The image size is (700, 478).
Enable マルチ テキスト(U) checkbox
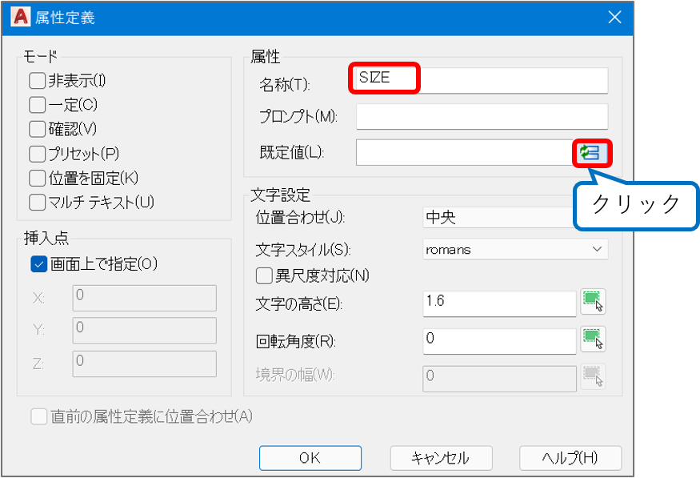pos(37,202)
